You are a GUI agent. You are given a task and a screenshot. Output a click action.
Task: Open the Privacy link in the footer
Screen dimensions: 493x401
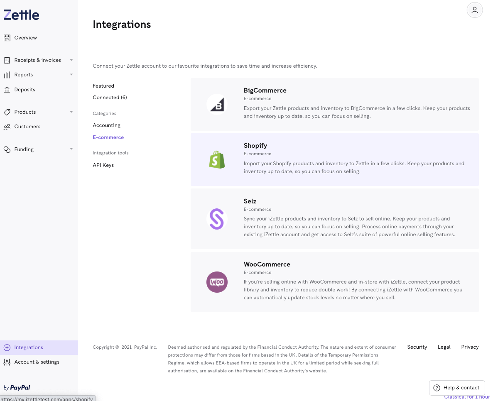click(470, 347)
